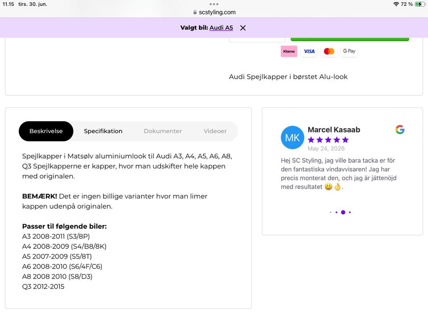Dismiss the selected car banner with X

tap(243, 28)
